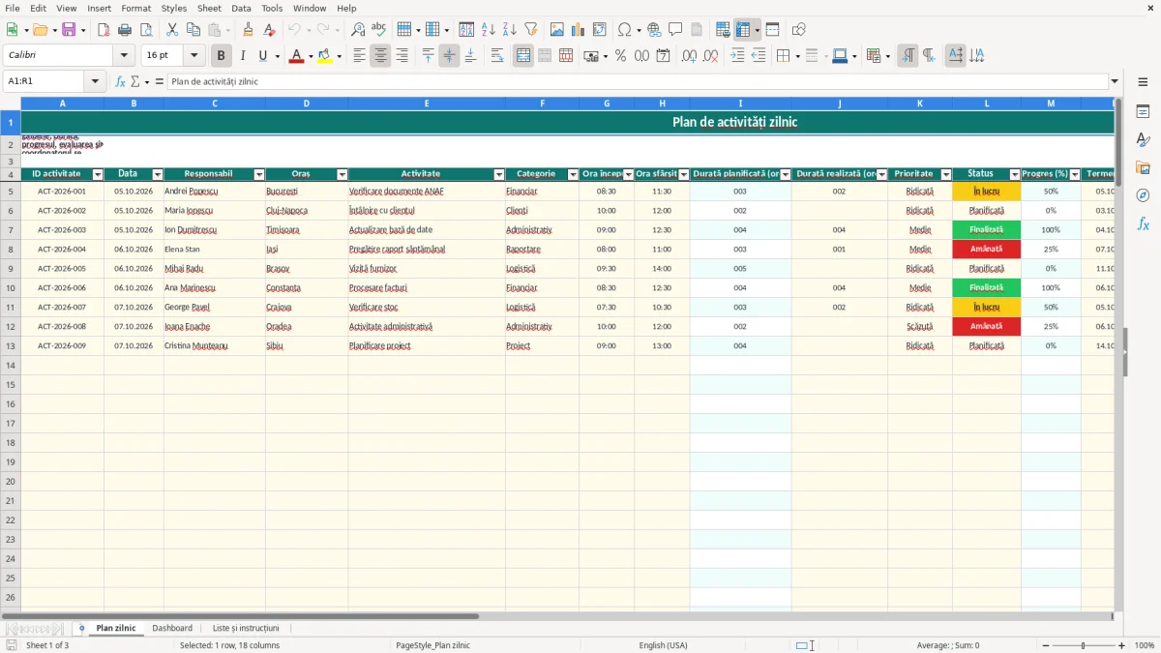Click the Copy icon
This screenshot has height=653, width=1161.
point(193,30)
